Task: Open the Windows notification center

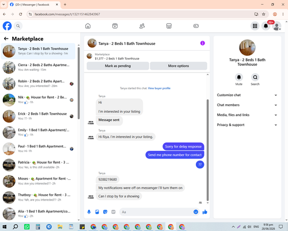Action: [281, 227]
